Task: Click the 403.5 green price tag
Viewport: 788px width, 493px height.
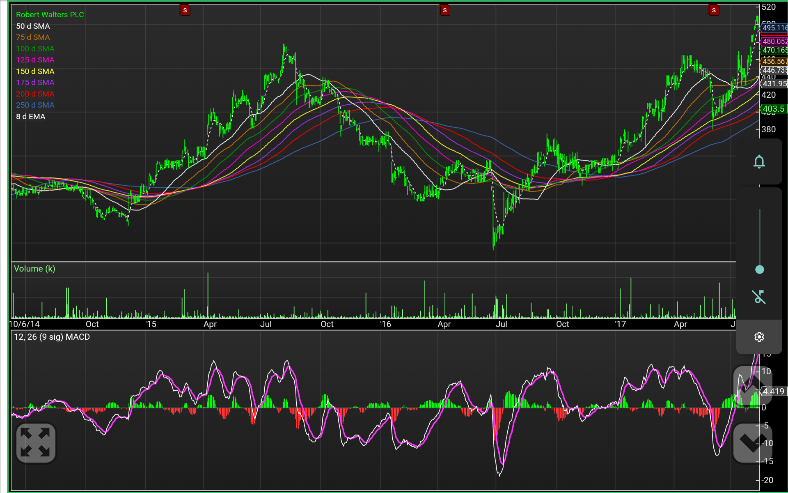Action: pos(774,109)
